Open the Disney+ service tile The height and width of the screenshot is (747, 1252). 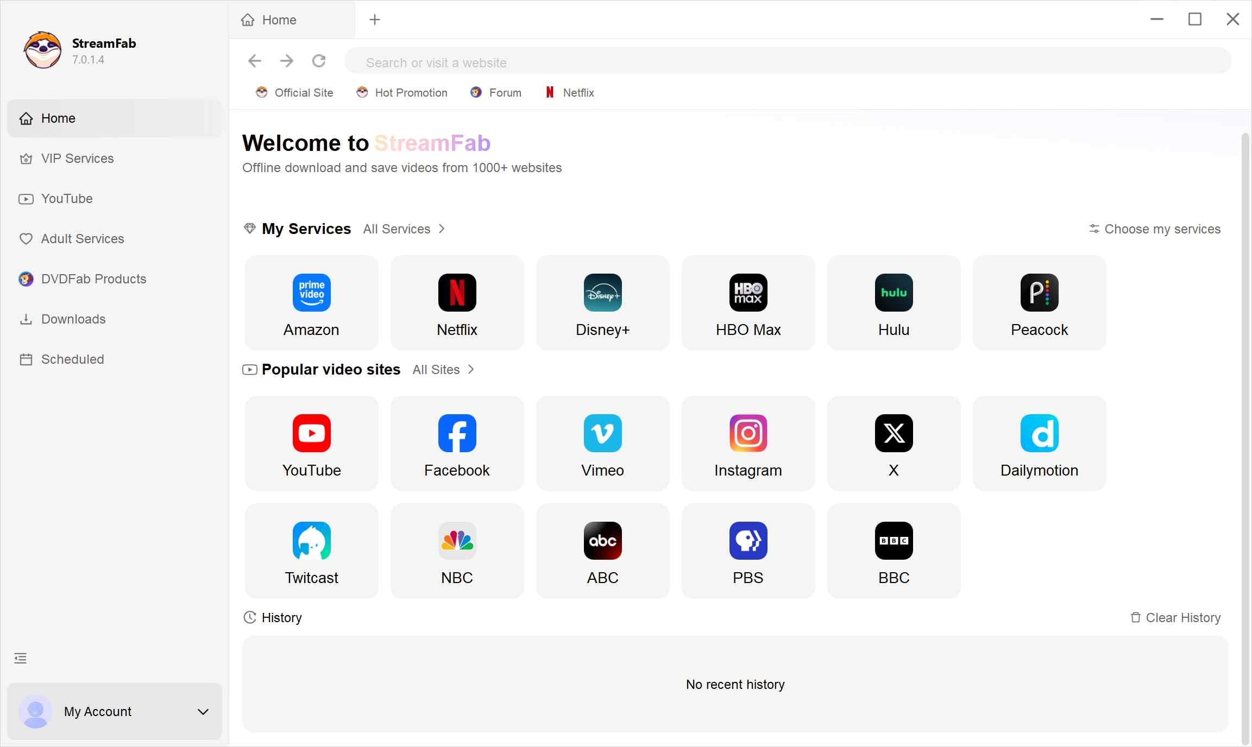[602, 302]
